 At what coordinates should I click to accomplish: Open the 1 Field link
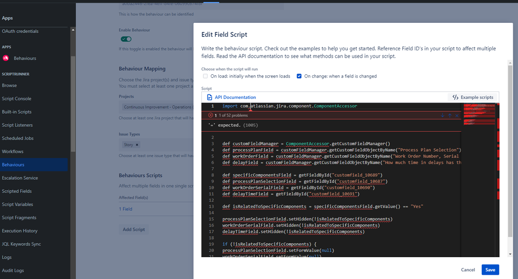point(126,209)
